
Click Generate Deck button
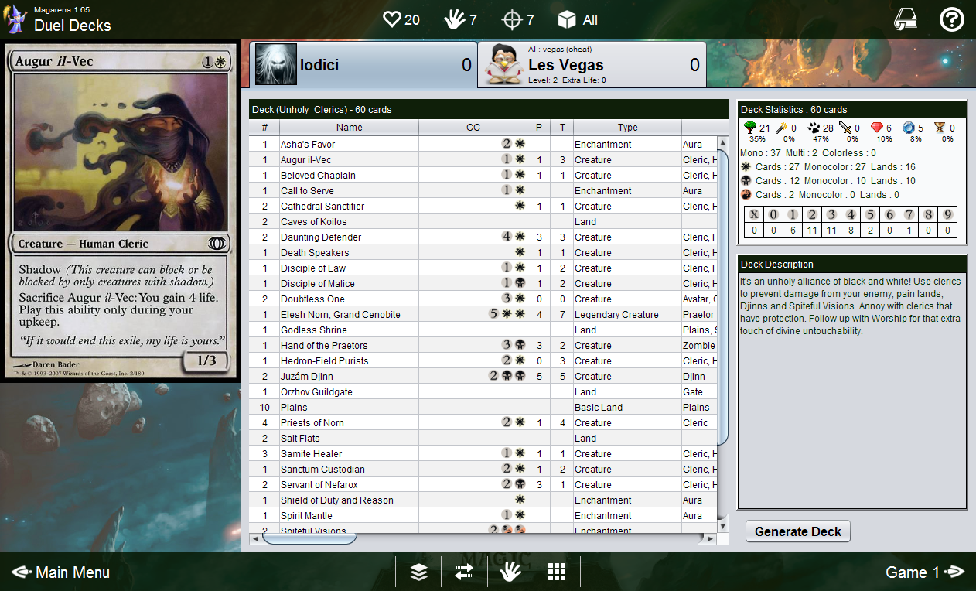click(798, 531)
